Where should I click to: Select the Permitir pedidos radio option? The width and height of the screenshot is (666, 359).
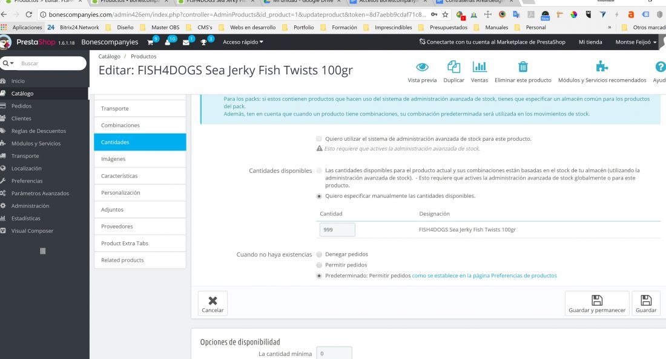click(319, 265)
